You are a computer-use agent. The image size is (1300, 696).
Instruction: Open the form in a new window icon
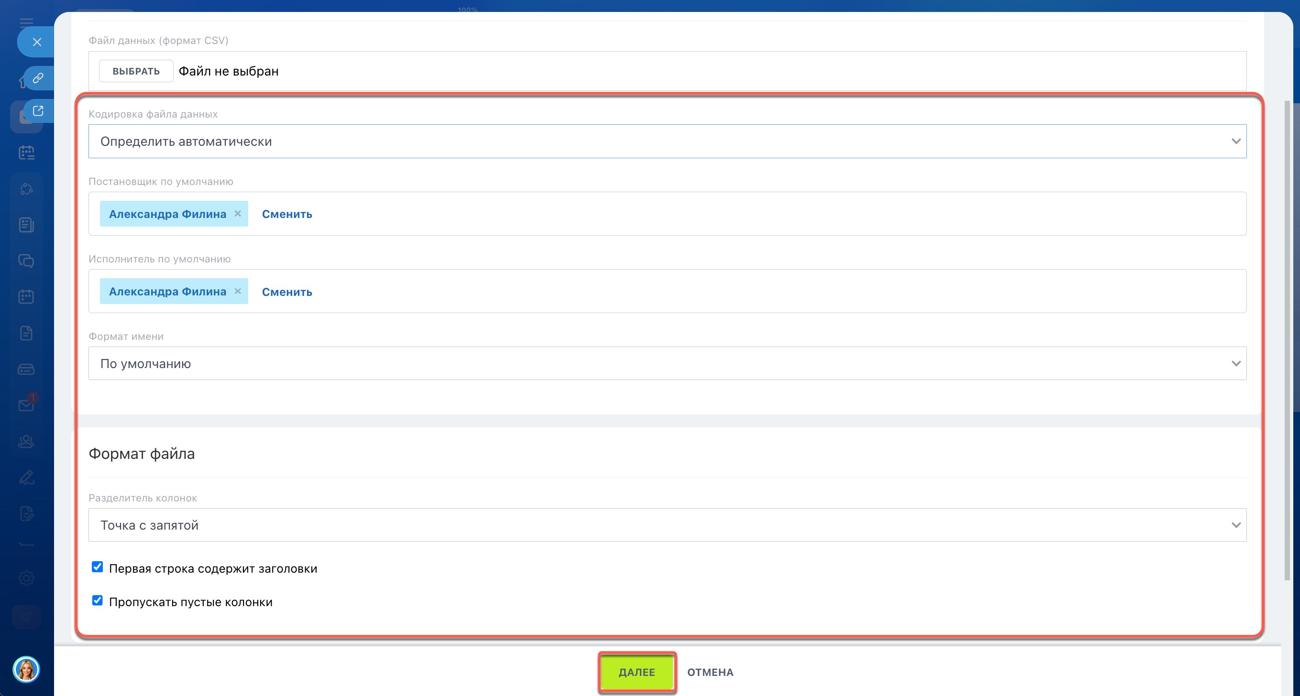tap(38, 111)
